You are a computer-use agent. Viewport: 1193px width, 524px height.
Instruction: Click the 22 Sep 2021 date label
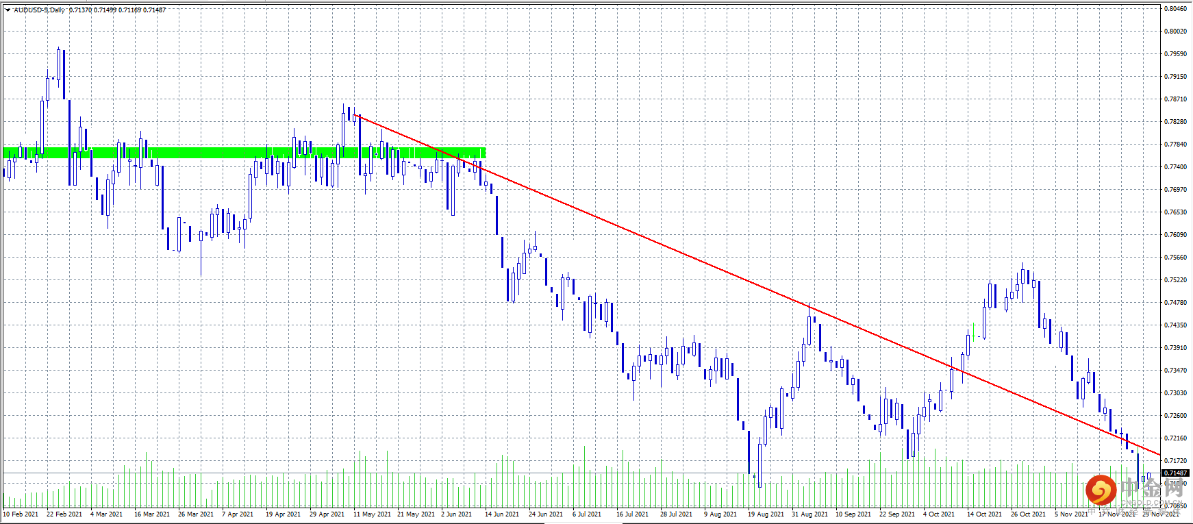pos(897,514)
